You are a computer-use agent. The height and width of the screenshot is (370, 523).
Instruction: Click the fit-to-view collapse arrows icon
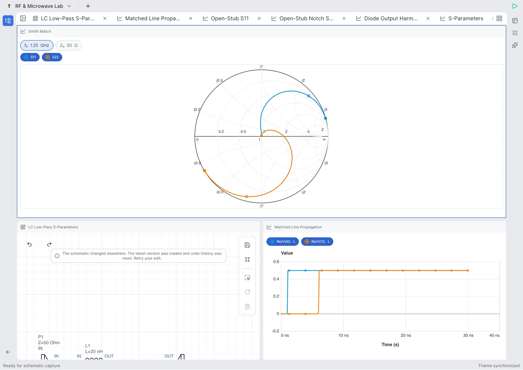pyautogui.click(x=247, y=260)
